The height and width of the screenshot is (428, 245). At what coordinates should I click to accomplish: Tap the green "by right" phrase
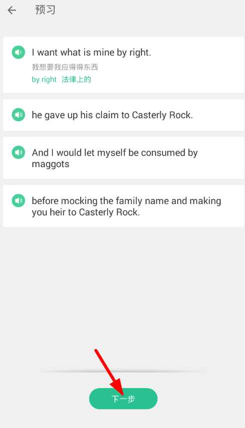(44, 80)
